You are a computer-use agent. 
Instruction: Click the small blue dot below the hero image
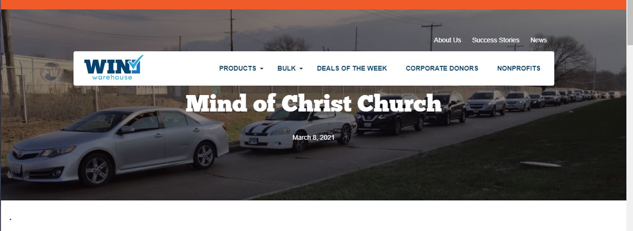coord(10,219)
